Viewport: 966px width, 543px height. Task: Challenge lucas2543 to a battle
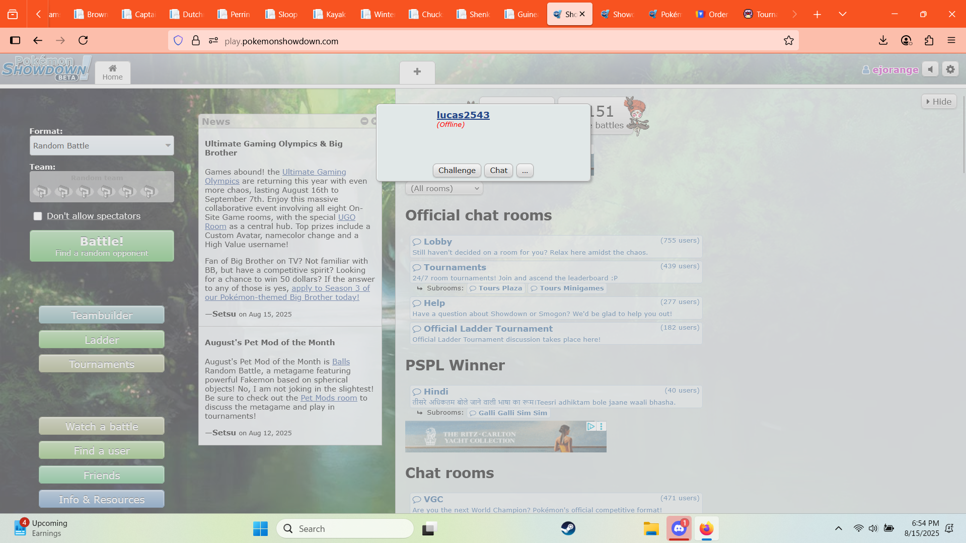457,171
